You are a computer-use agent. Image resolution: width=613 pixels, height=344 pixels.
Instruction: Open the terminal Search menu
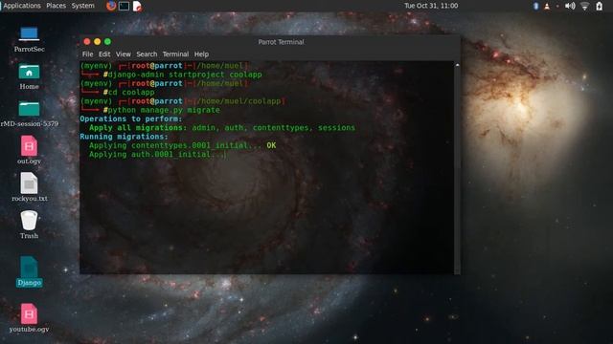(147, 54)
